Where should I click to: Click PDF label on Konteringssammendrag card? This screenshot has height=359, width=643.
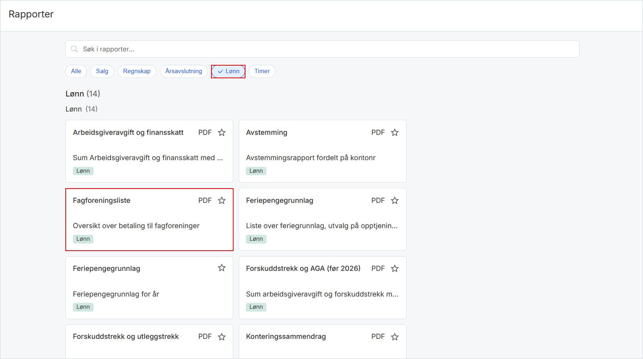coord(378,336)
